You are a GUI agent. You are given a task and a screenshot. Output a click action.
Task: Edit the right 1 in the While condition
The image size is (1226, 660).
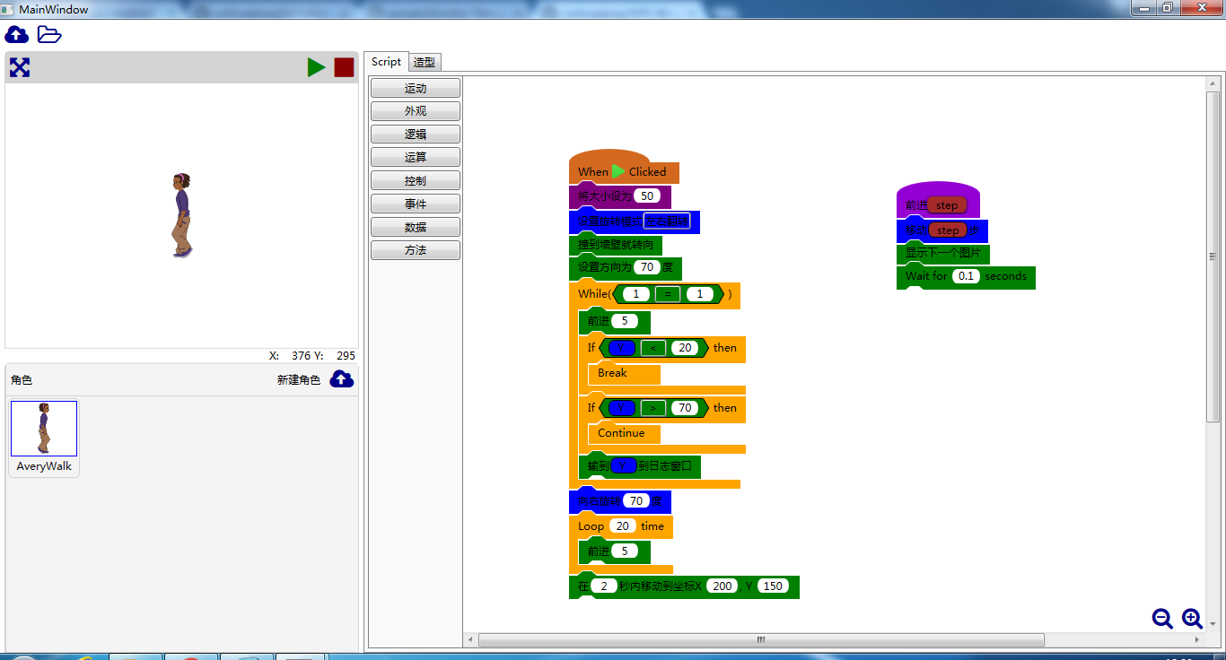[700, 294]
